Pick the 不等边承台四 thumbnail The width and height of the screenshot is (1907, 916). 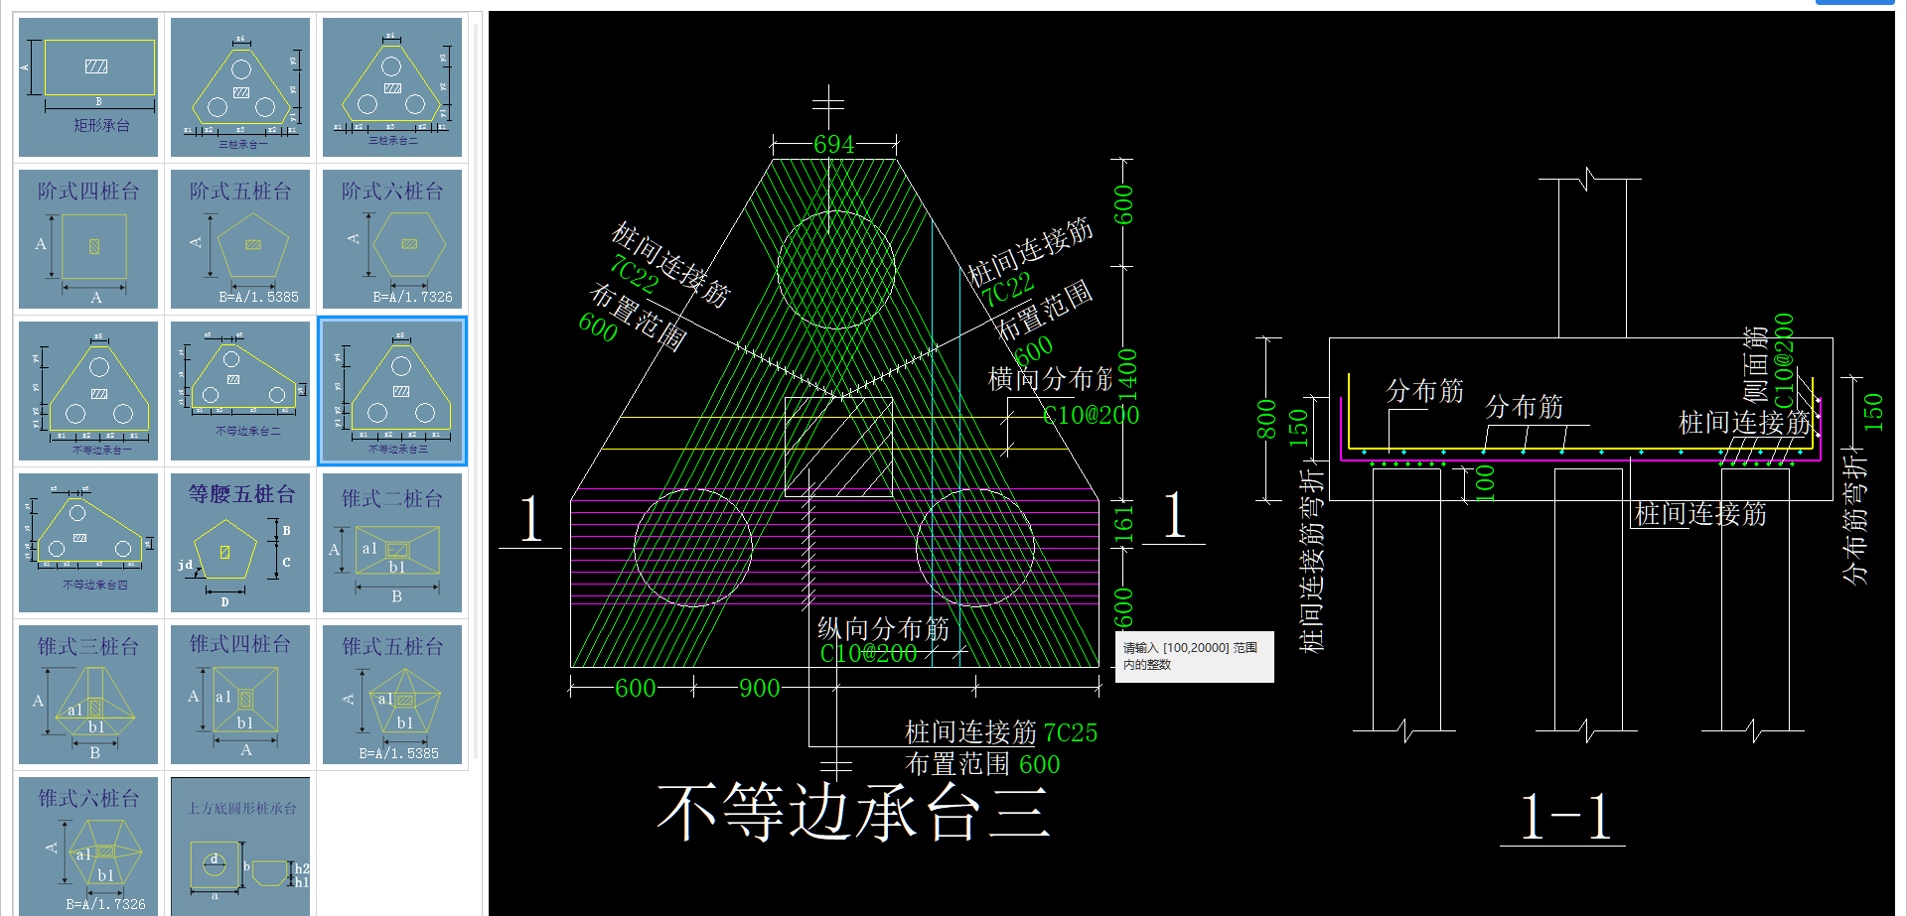[x=88, y=543]
